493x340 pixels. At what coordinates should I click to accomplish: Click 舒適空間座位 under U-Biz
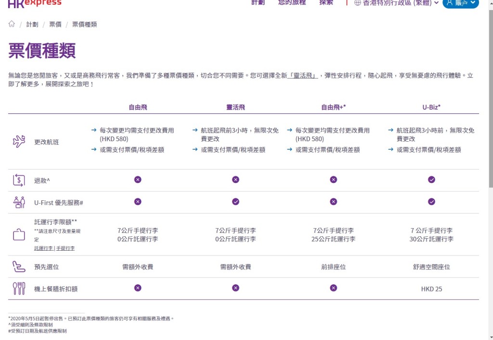click(x=431, y=267)
